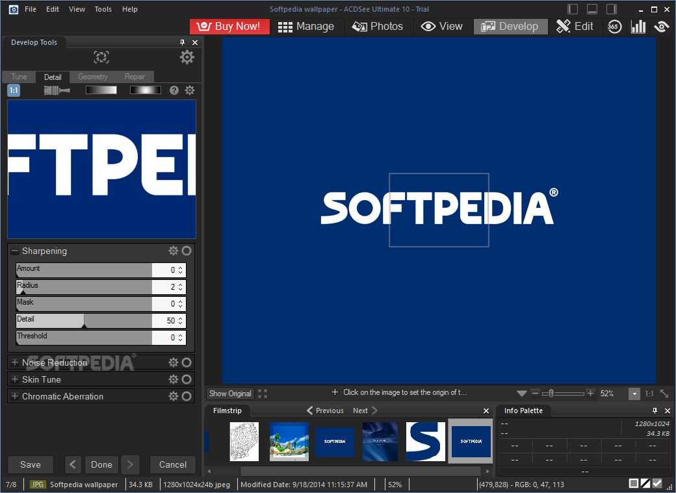676x493 pixels.
Task: Toggle full screen preview icon
Action: (x=263, y=394)
